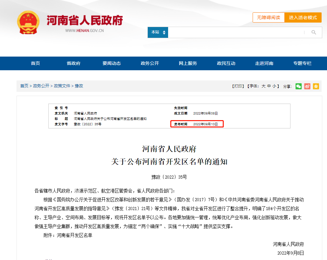Select 走进河南 in the navigation bar
Viewport: 327px width, 260px height.
coord(264,63)
